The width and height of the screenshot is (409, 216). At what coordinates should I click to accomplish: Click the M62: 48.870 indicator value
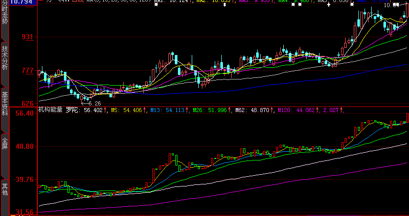(x=252, y=110)
